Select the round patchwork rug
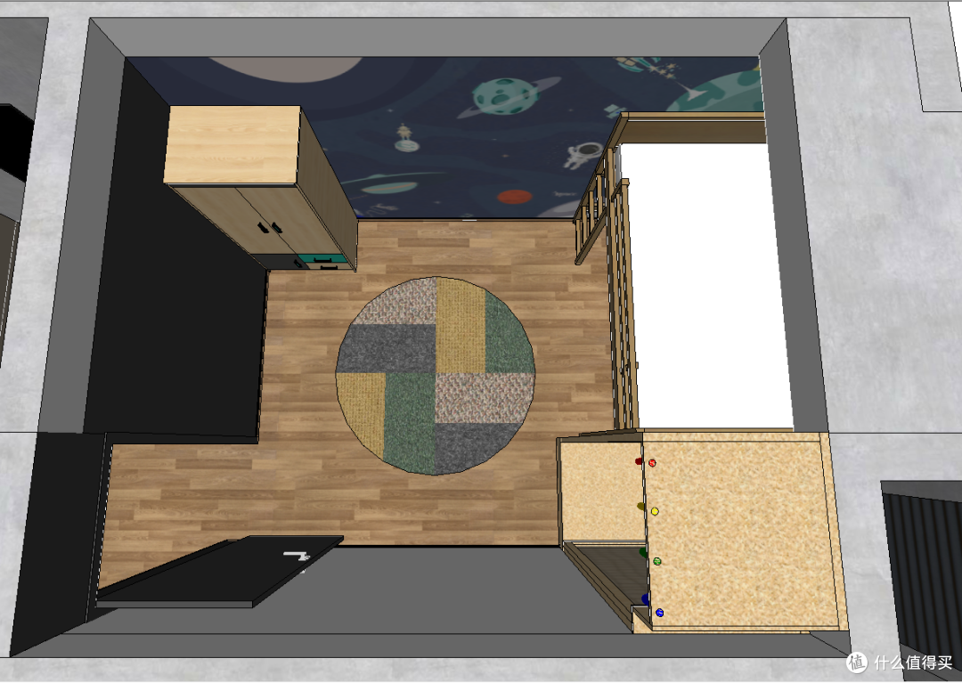Screen dimensions: 962x683 (435, 375)
